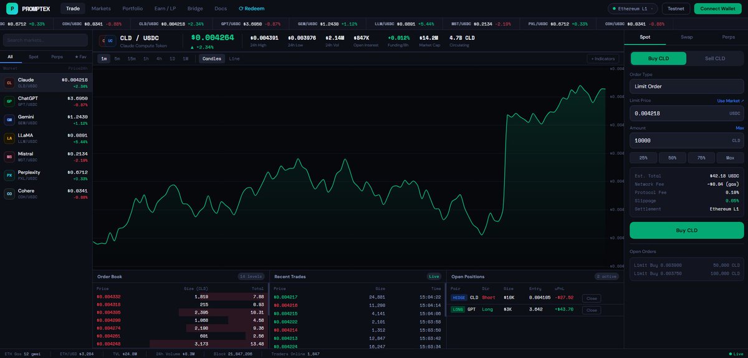This screenshot has height=358, width=748.
Task: Switch chart type to Candles
Action: pos(212,59)
